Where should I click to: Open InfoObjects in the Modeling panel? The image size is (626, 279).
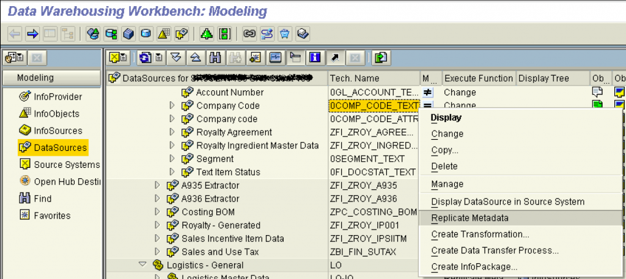coord(57,114)
